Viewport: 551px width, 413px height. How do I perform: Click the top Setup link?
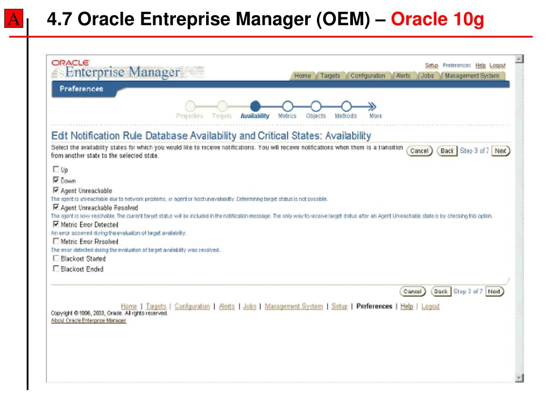432,65
